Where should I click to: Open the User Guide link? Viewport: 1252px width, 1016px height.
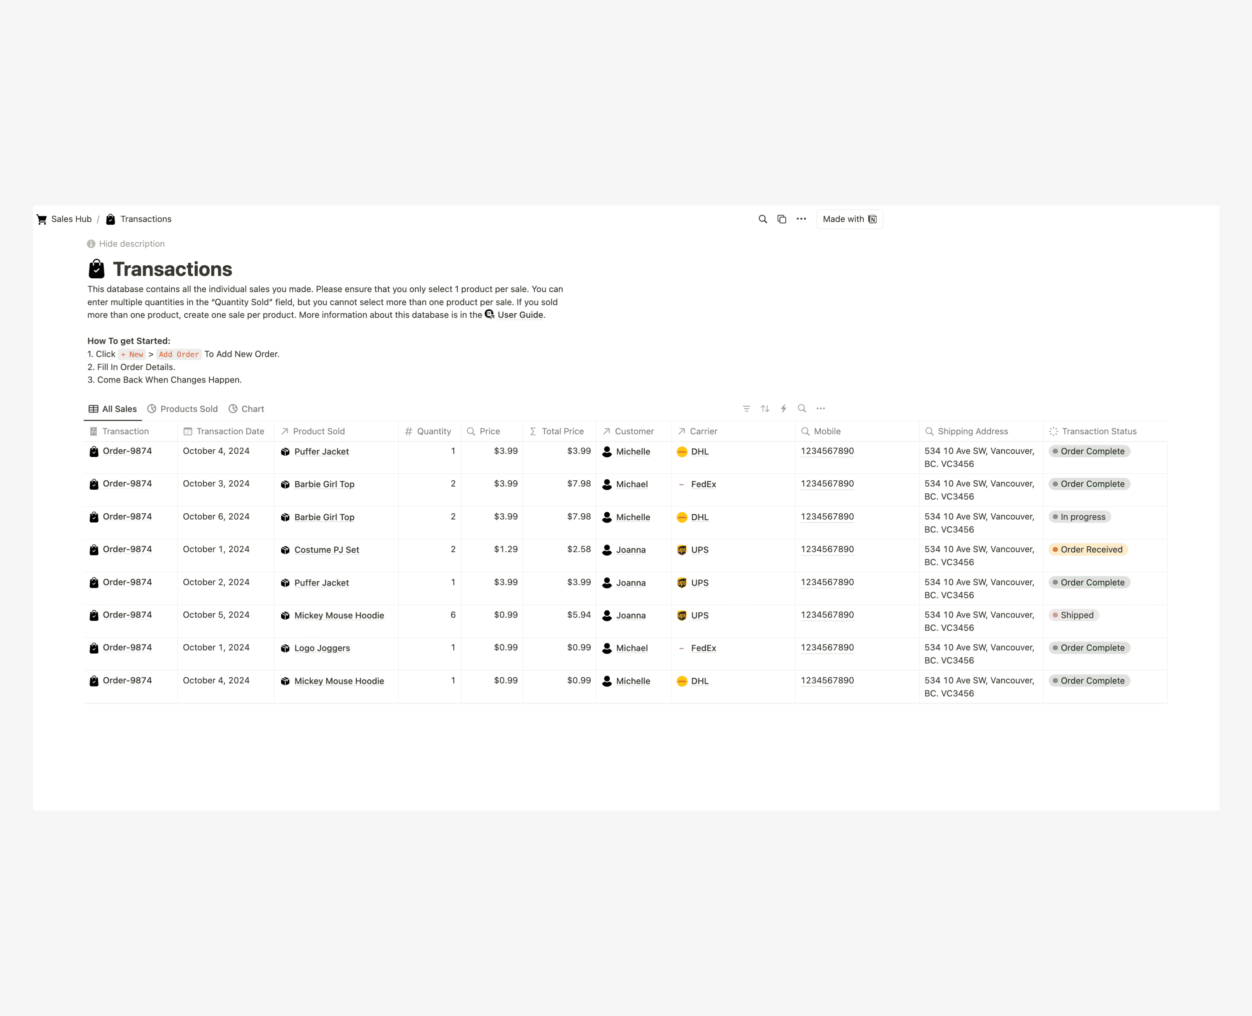[520, 314]
